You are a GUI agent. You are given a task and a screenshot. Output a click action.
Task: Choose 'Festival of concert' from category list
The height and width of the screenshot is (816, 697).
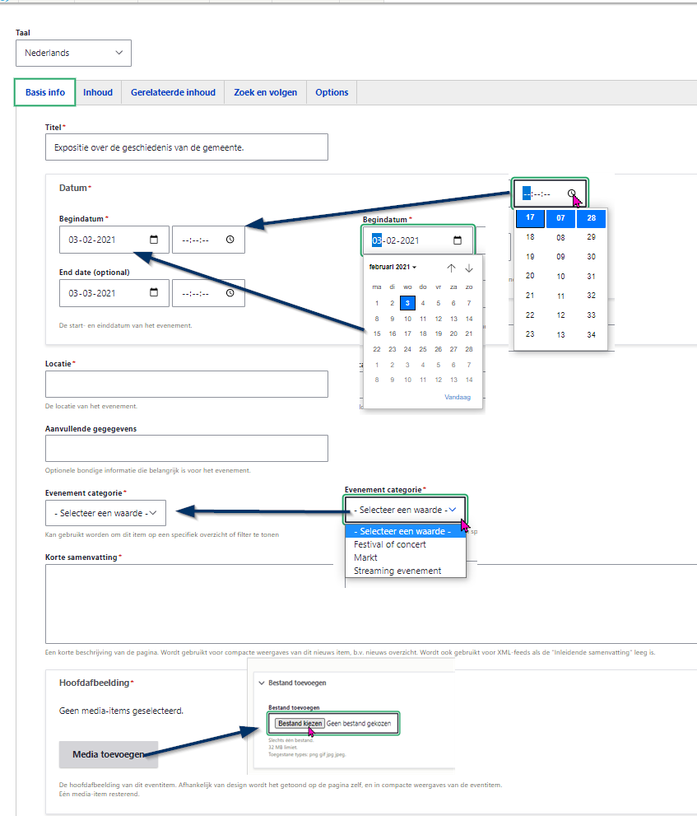(390, 544)
